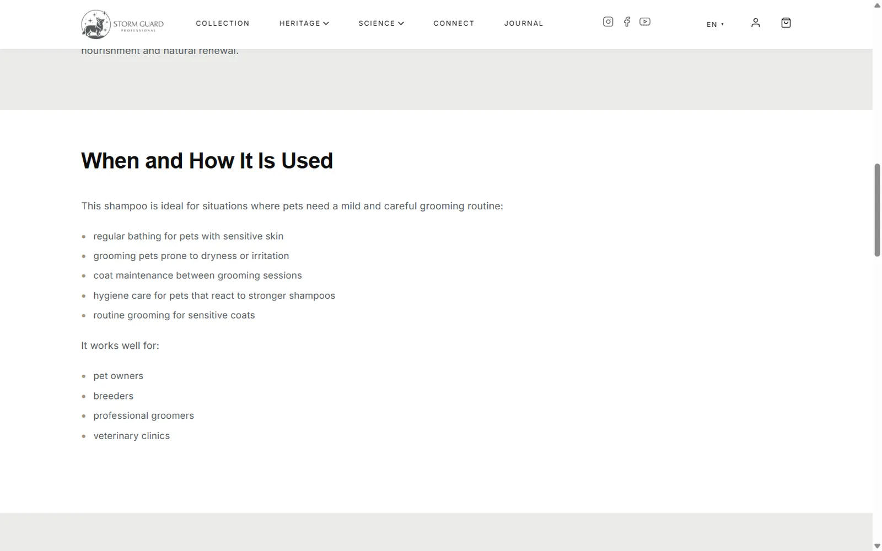Click the vertical scrollbar thumb
This screenshot has width=882, height=551.
(877, 210)
